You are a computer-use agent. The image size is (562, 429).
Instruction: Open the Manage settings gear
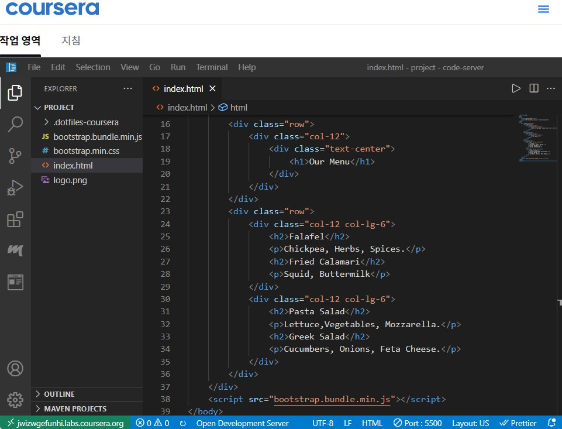[15, 400]
